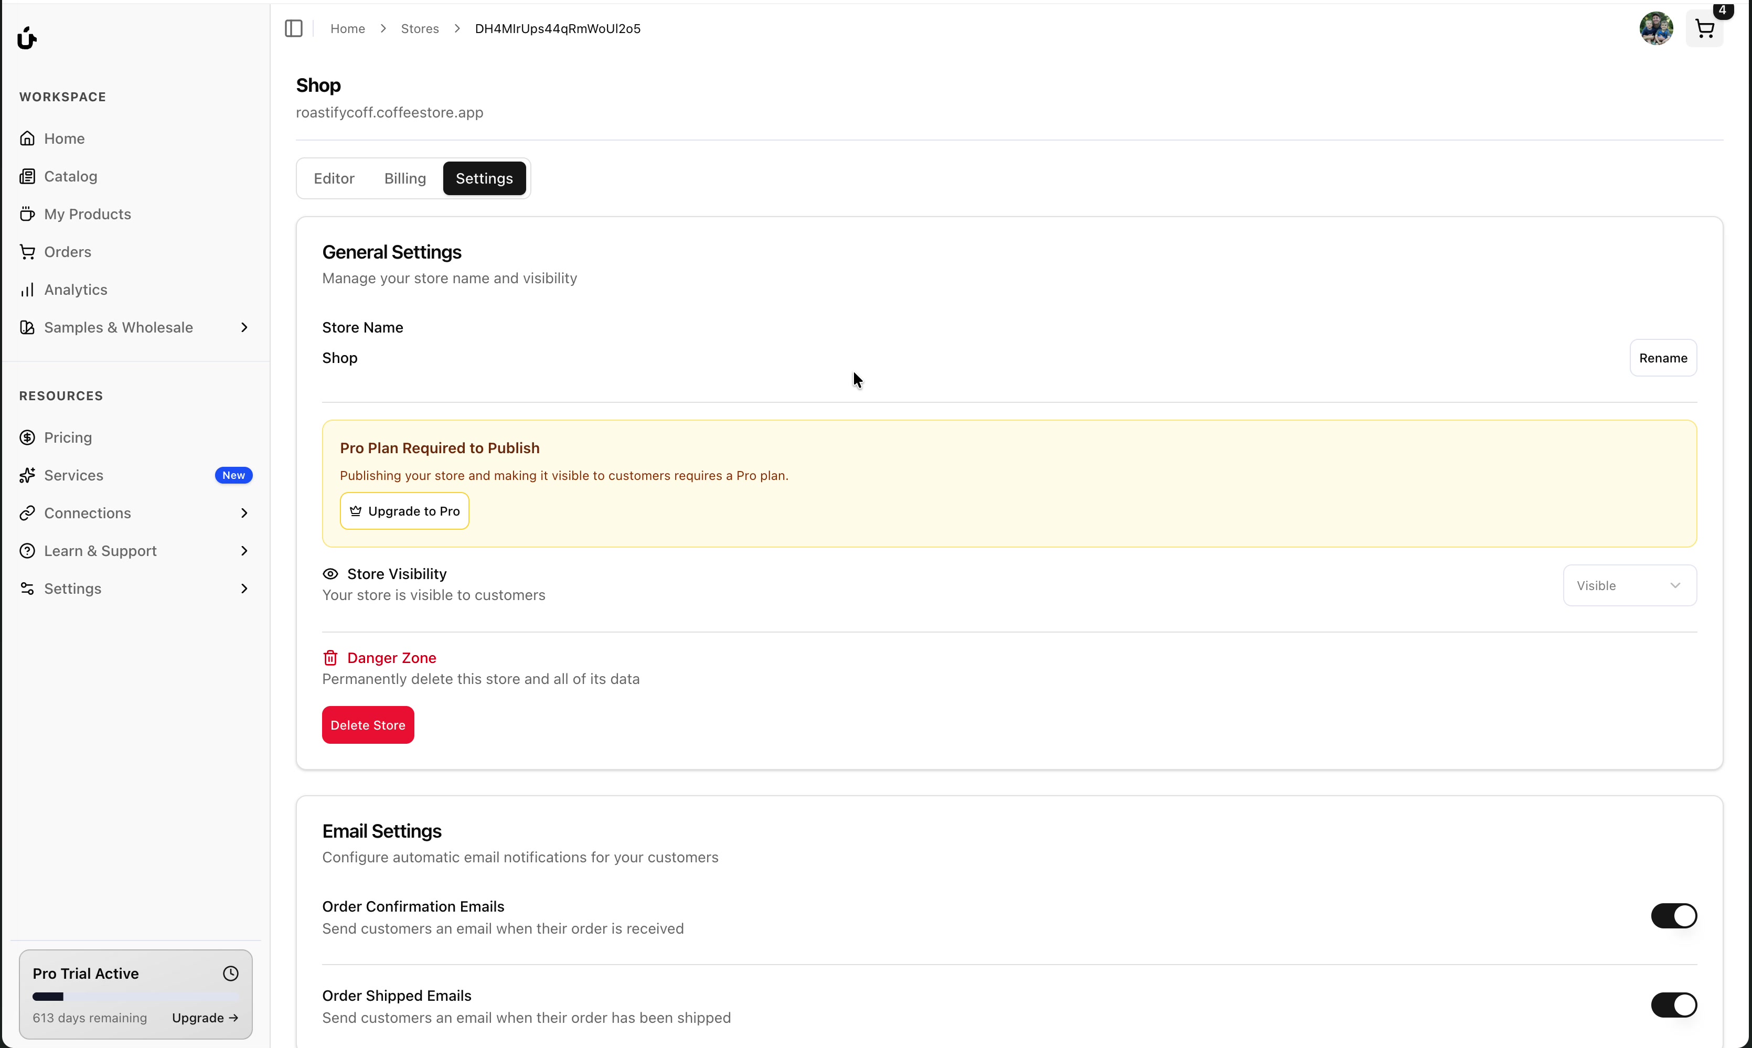Click the red Delete Store button

point(368,725)
